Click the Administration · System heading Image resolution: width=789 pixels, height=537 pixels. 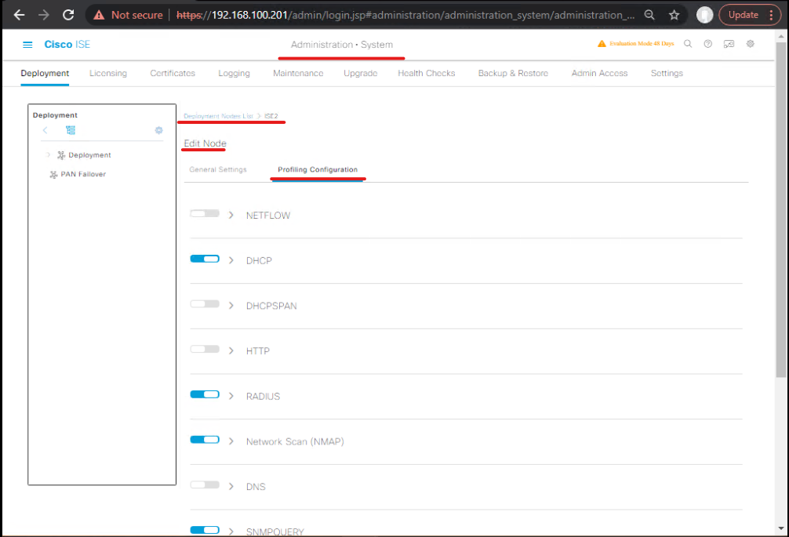point(342,45)
